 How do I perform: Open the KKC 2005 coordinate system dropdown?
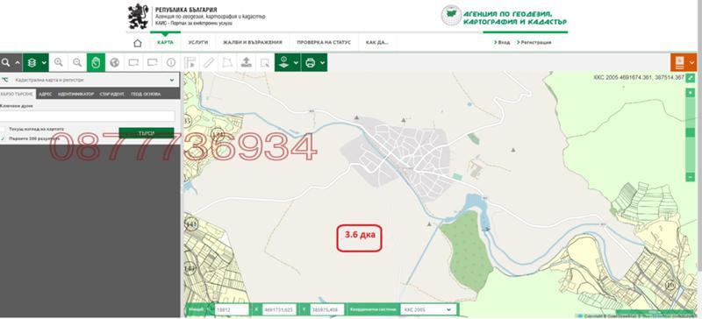[427, 309]
